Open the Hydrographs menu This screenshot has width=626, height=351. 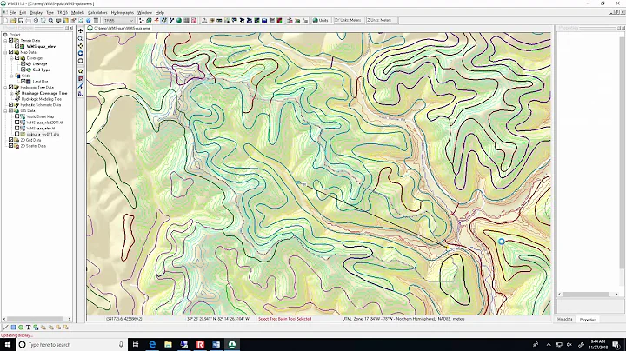(x=123, y=13)
